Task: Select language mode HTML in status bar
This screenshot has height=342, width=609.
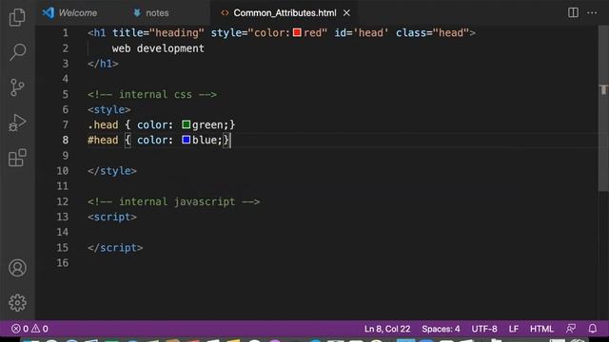Action: (x=541, y=329)
